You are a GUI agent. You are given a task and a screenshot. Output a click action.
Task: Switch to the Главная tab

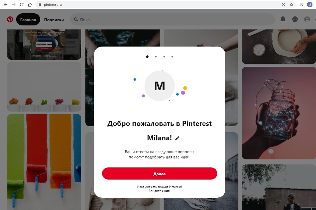point(28,20)
